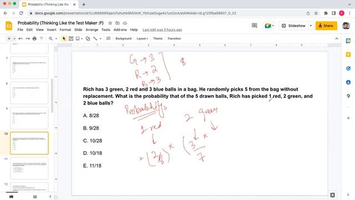The image size is (355, 200).
Task: Expand the Insert image dropdown arrow
Action: [82, 38]
